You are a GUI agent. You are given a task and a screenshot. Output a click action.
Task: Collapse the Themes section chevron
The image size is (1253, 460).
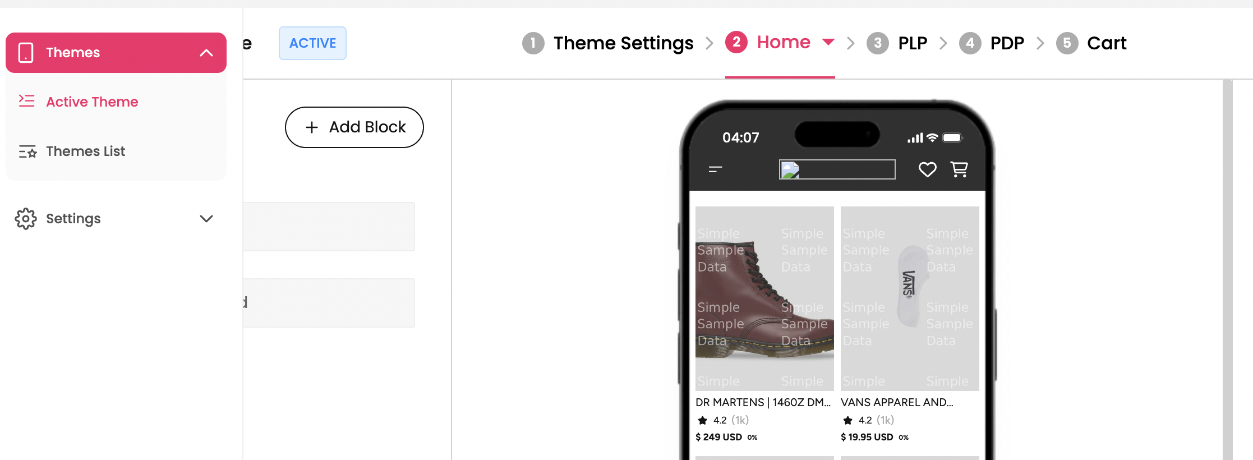206,53
